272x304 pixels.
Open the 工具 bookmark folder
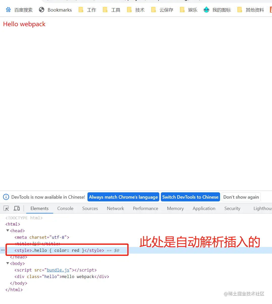click(111, 10)
